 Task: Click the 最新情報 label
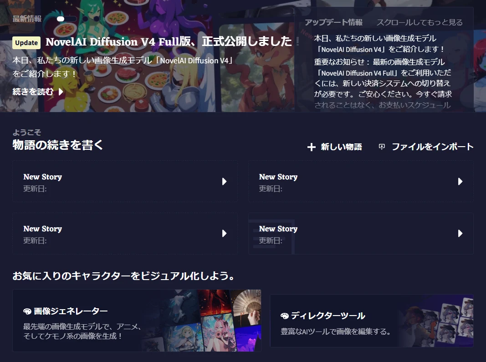click(27, 19)
